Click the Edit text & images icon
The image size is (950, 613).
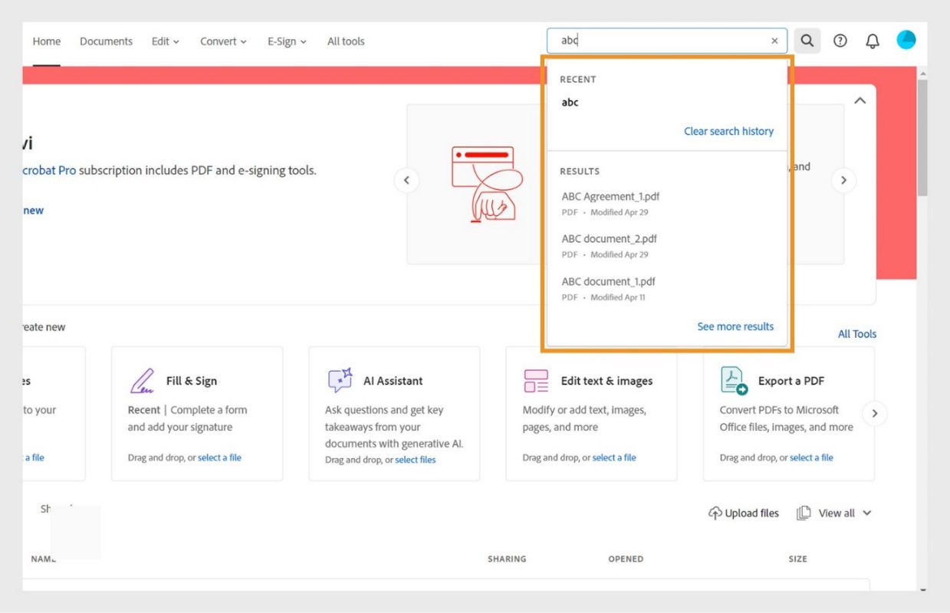click(536, 381)
